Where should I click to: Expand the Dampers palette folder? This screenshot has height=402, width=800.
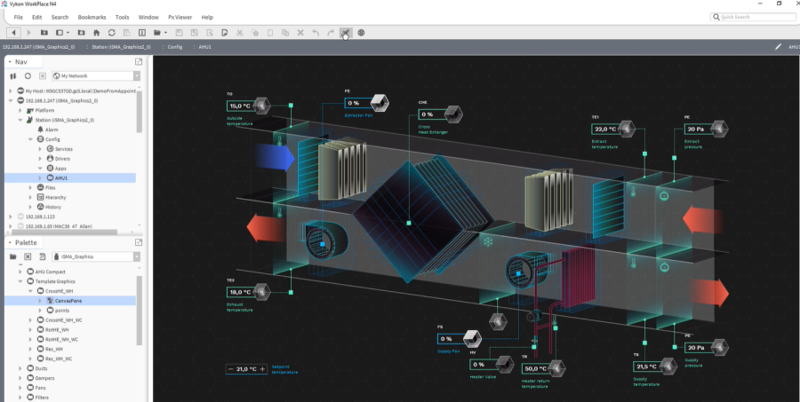coord(20,377)
